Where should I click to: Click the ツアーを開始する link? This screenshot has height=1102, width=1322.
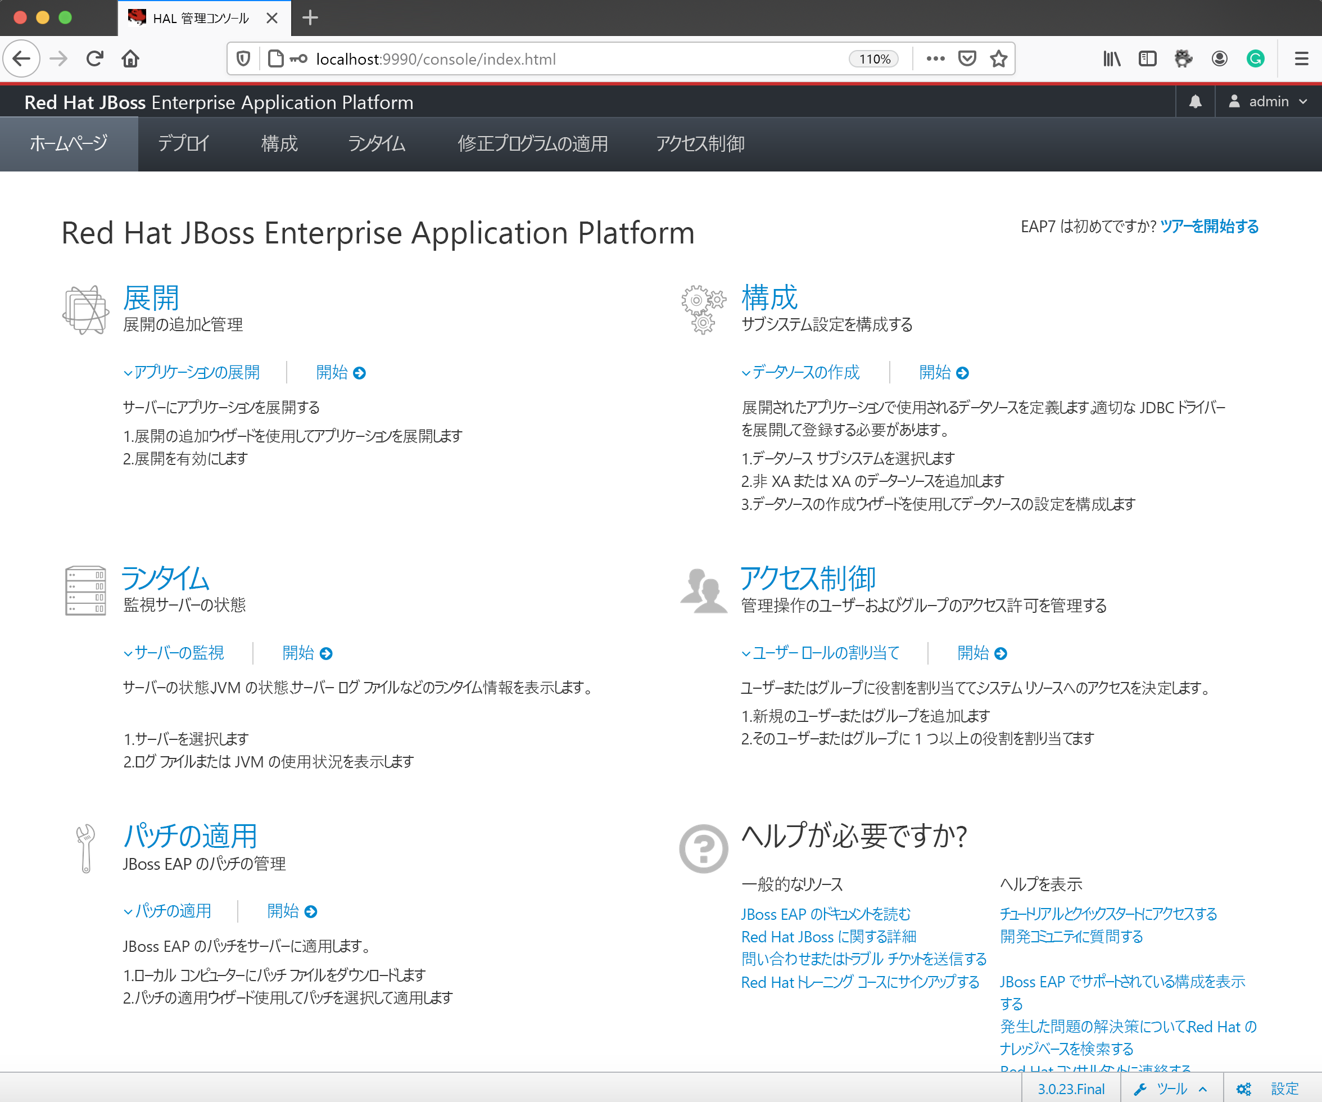coord(1210,226)
